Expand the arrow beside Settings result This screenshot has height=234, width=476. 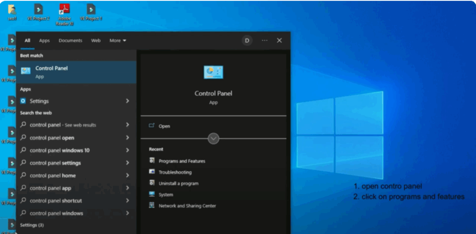(127, 101)
